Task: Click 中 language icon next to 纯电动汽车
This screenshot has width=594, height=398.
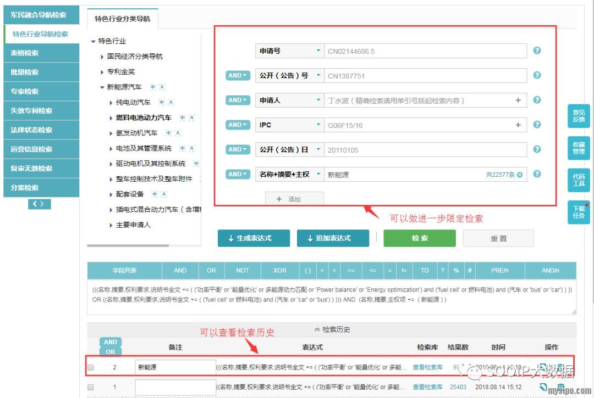Action: click(x=162, y=103)
